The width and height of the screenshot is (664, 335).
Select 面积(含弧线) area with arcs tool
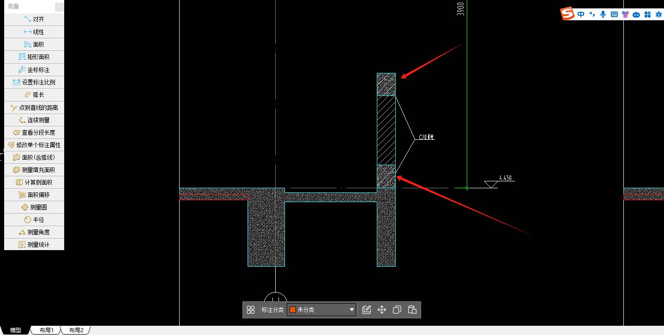pos(34,157)
